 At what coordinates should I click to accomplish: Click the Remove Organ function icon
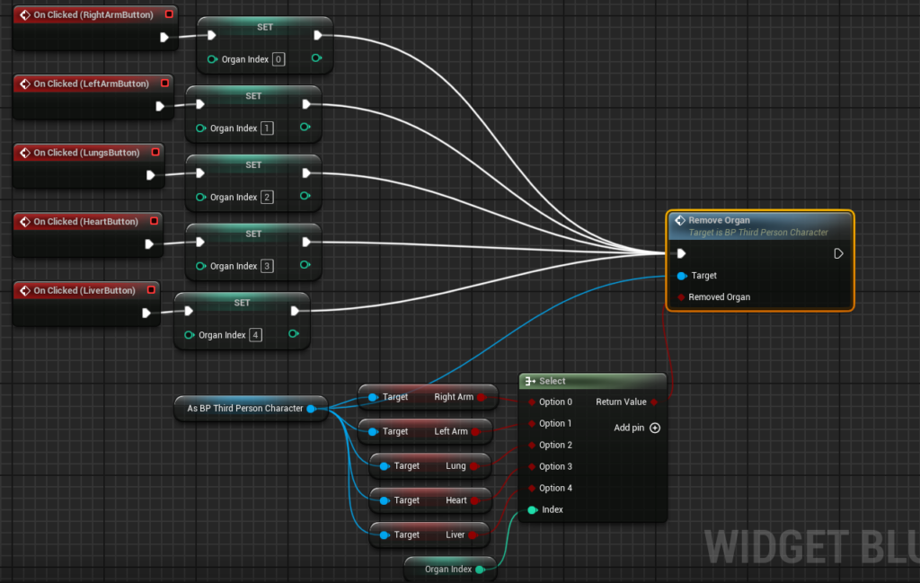pos(680,220)
